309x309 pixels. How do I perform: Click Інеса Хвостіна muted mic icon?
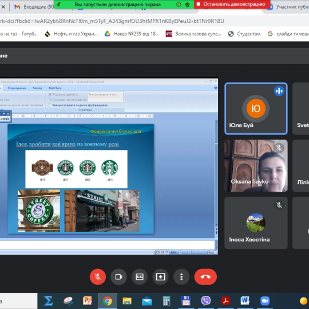279,205
